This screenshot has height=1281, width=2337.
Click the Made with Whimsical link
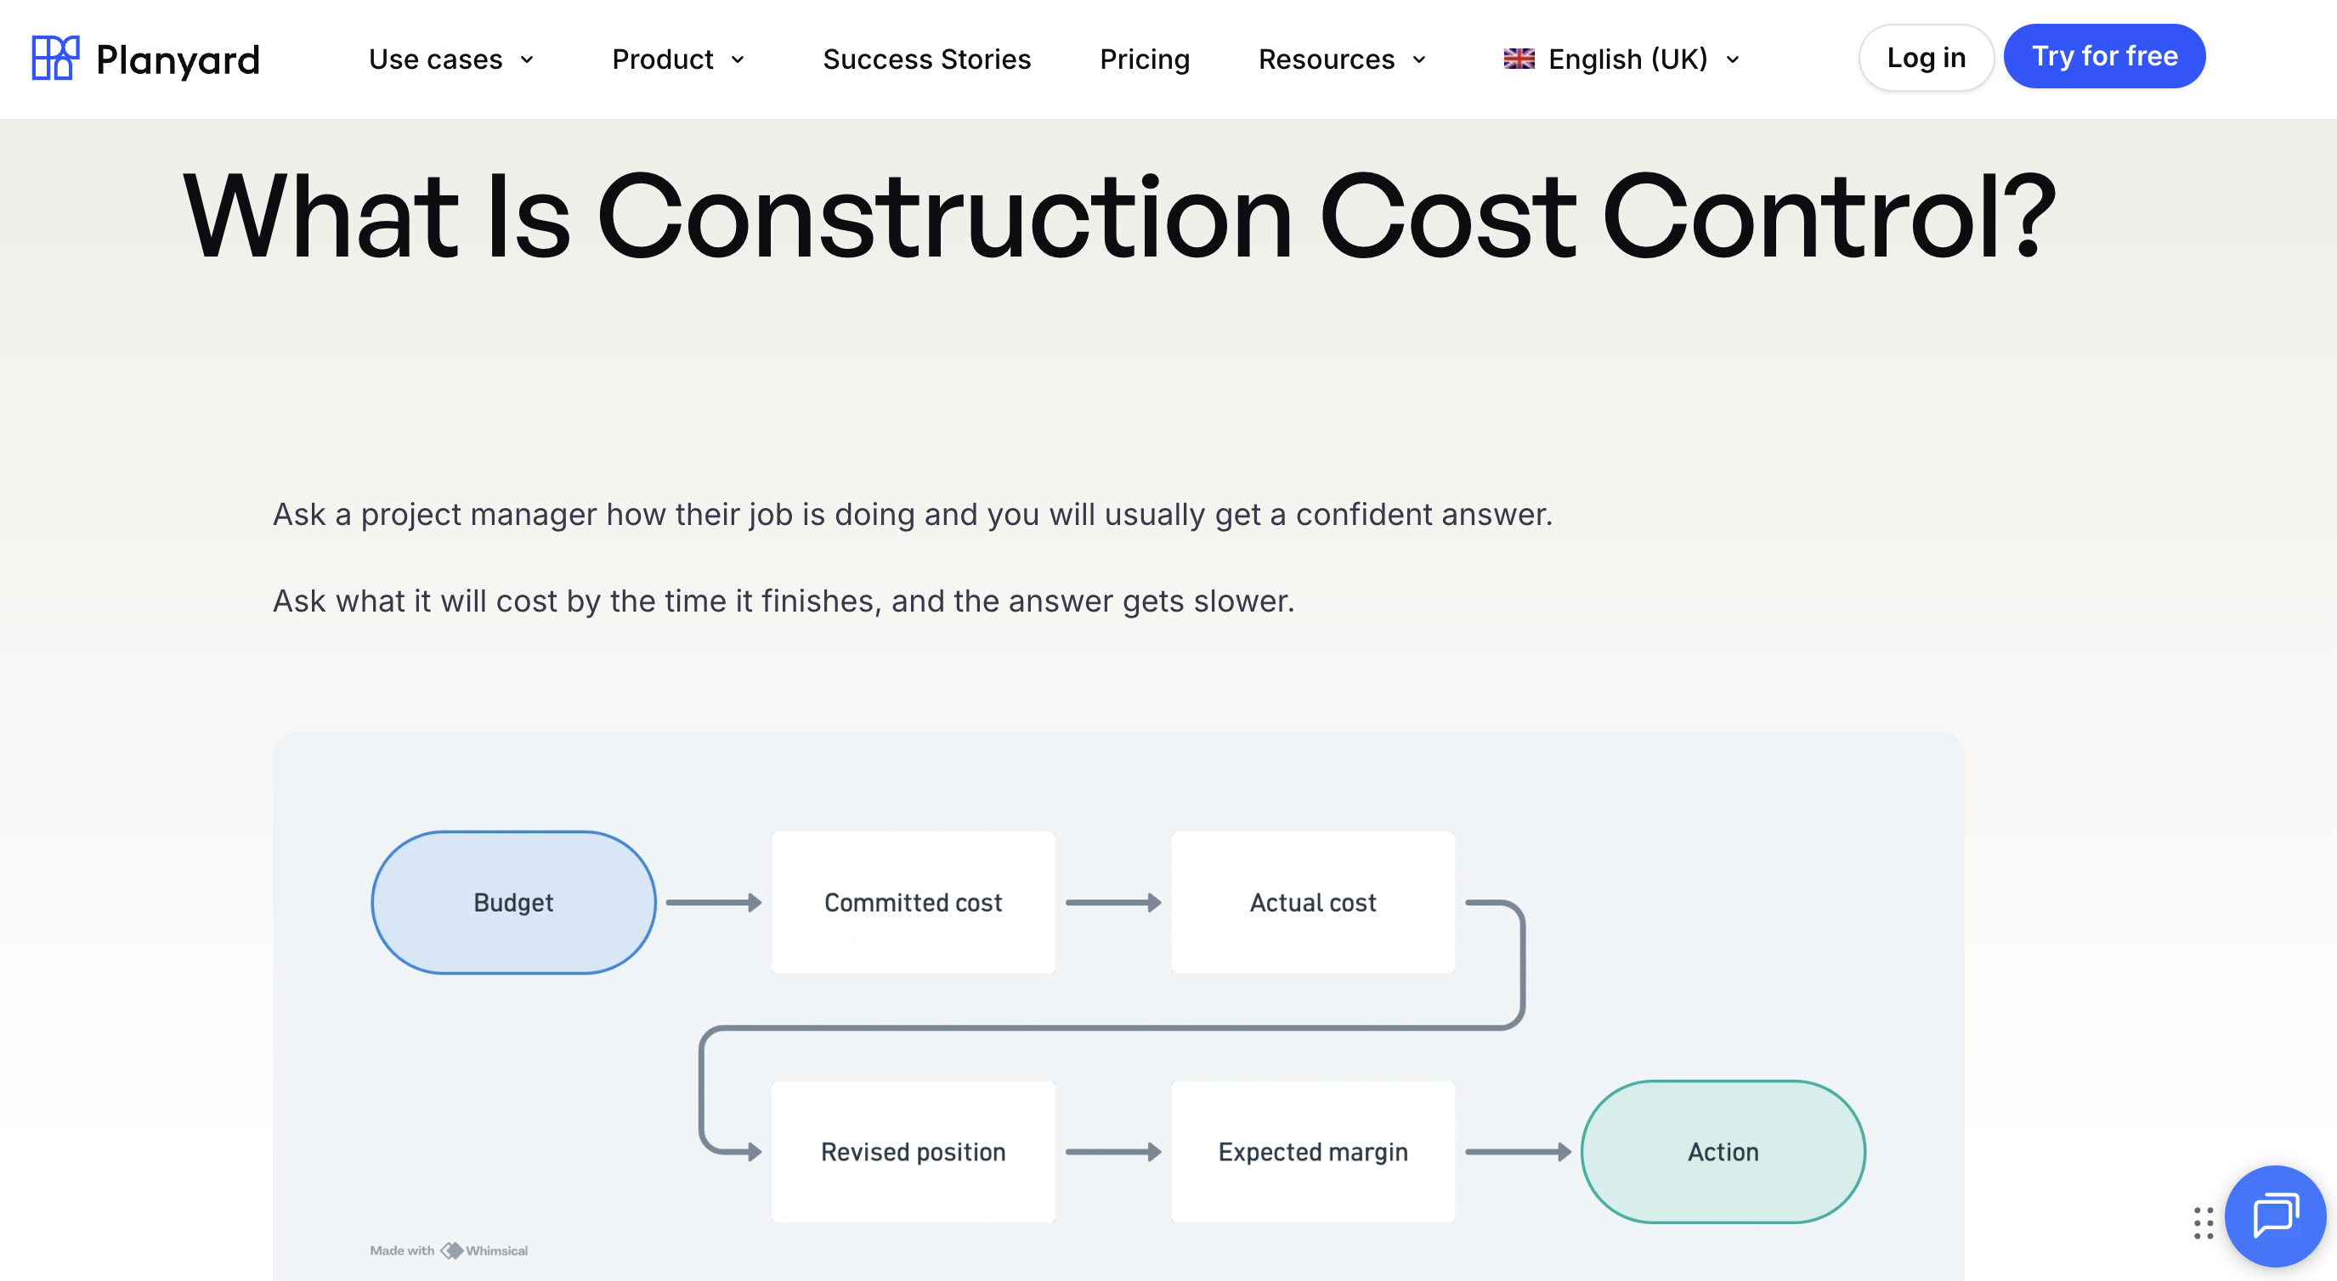[448, 1250]
